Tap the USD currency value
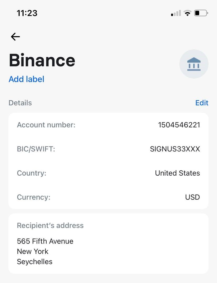Screen dimensions: 217x283 tap(192, 197)
